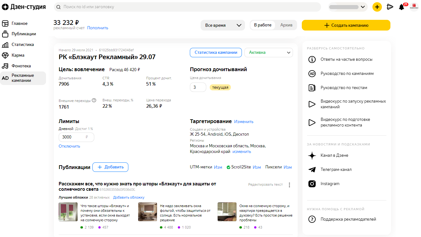Click the Instagram camera icon
The width and height of the screenshot is (421, 237).
point(312,184)
